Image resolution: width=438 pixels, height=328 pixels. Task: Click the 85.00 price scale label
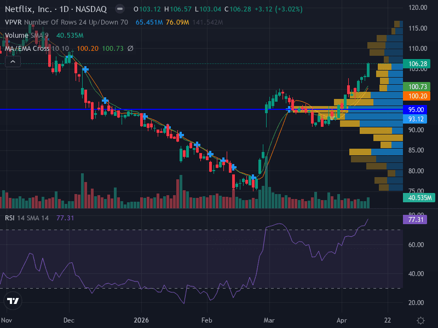click(416, 150)
